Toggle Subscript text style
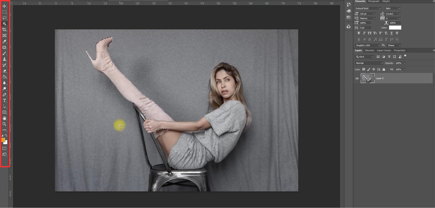 386,33
